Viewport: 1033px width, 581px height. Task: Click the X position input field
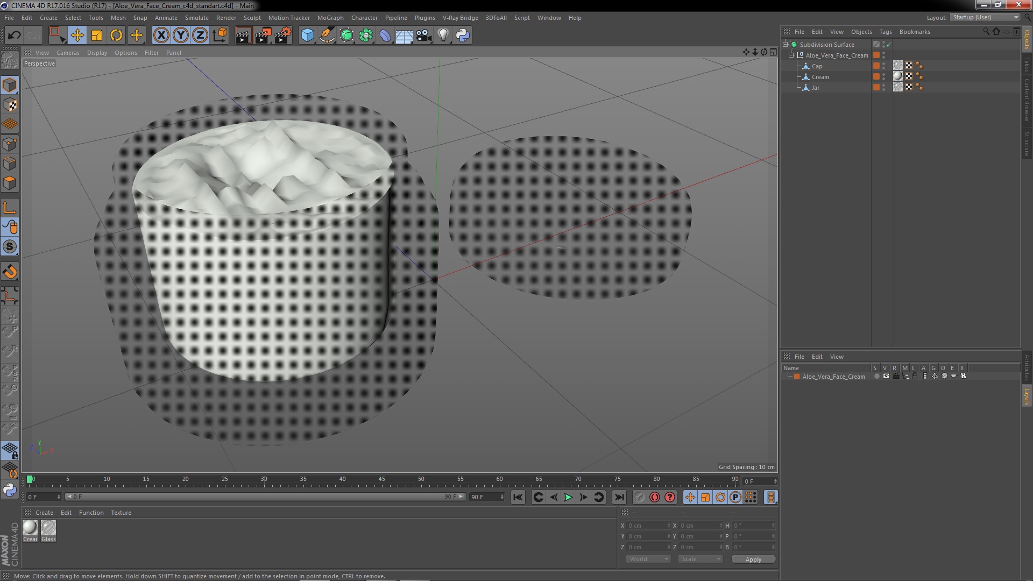(x=648, y=526)
